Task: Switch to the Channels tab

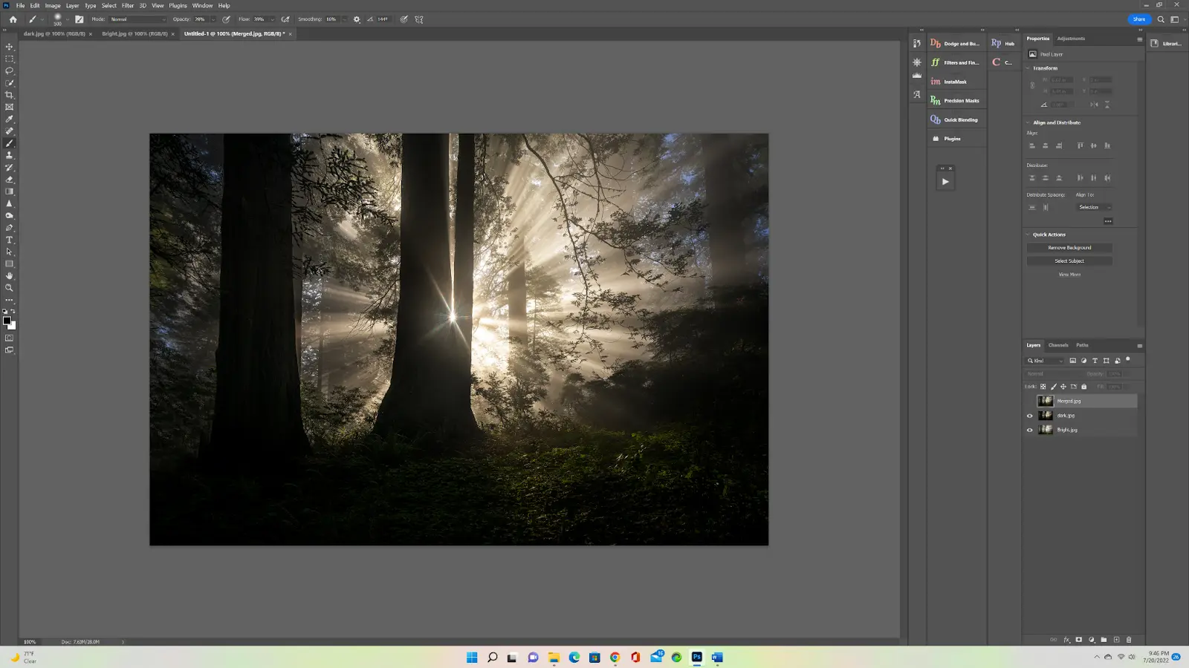Action: [1059, 345]
